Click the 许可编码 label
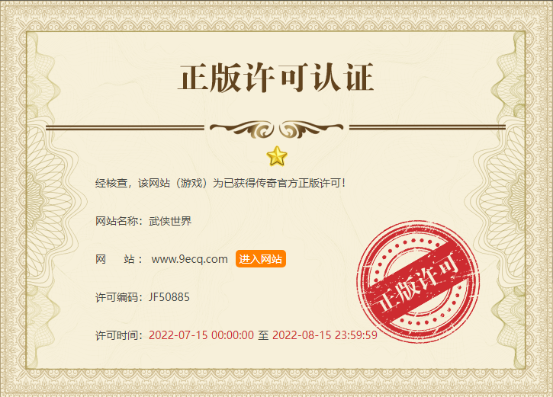 click(117, 297)
